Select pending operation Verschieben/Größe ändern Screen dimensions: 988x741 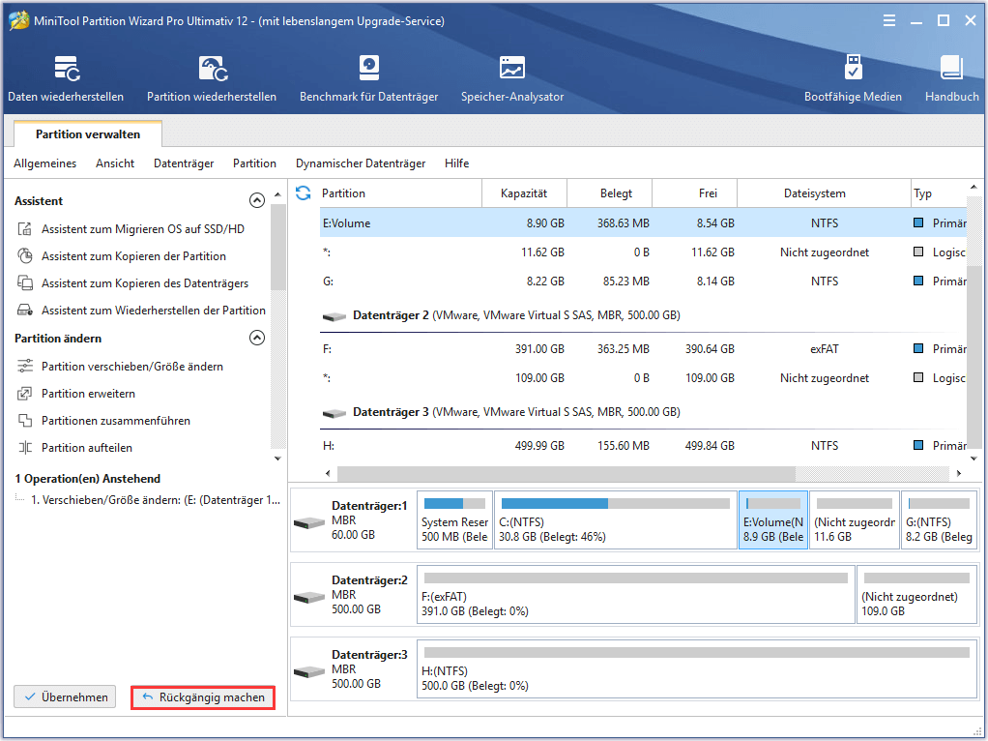click(x=155, y=500)
